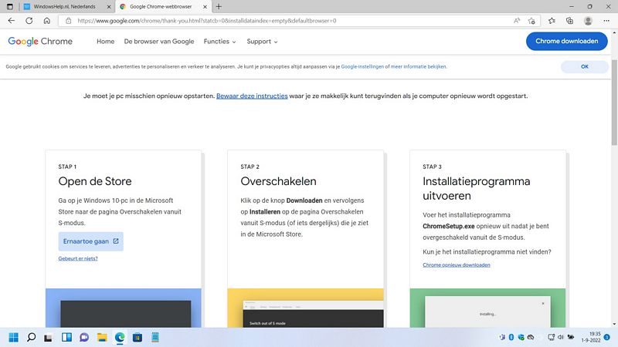618x347 pixels.
Task: Open the notification count badge
Action: click(607, 337)
